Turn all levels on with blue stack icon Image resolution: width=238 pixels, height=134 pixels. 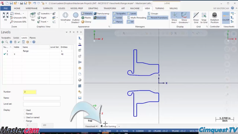[x=11, y=42]
